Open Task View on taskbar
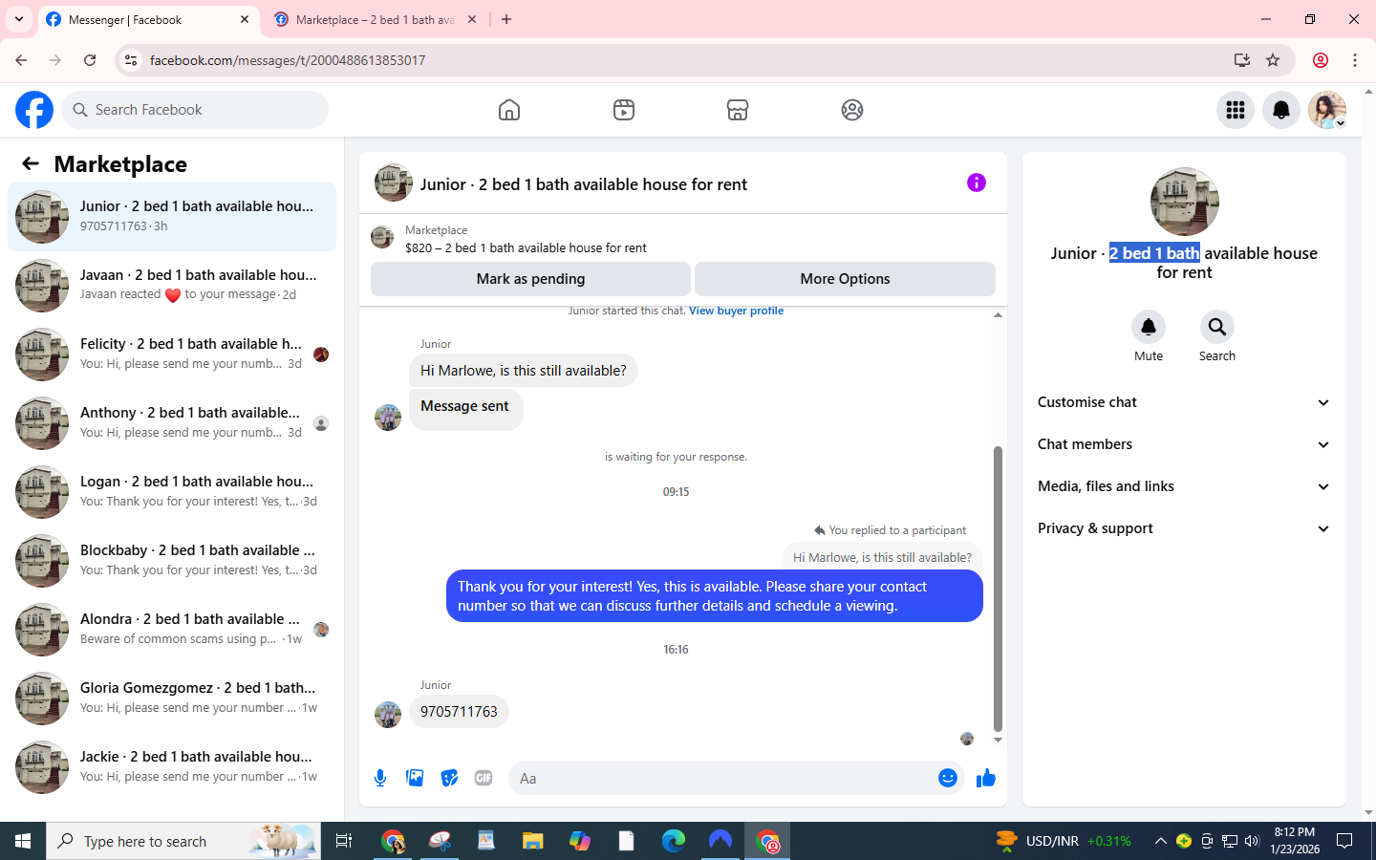Screen dimensions: 1376x860 [343, 841]
